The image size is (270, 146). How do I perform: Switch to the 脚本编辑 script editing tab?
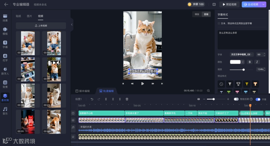[82, 91]
